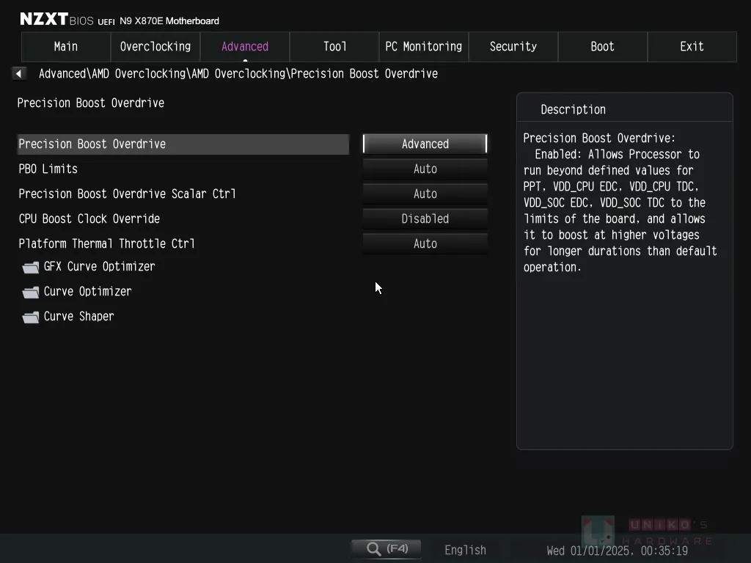Select the PBO Limits setting label
The height and width of the screenshot is (563, 751).
click(x=48, y=169)
